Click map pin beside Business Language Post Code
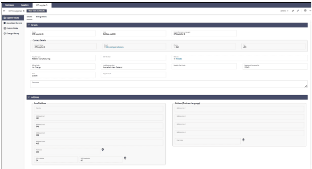This screenshot has height=169, width=312. click(x=243, y=140)
